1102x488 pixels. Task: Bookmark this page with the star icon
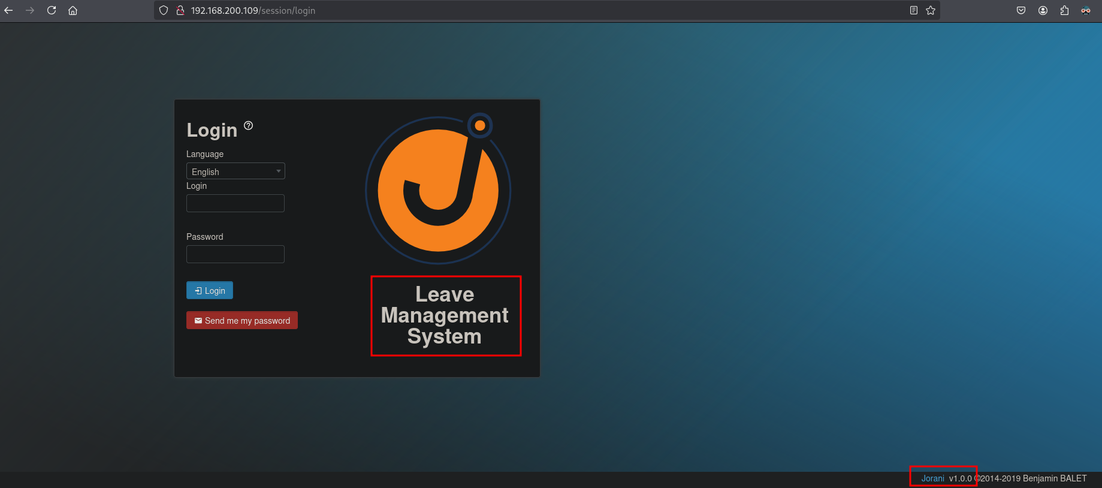pyautogui.click(x=931, y=10)
